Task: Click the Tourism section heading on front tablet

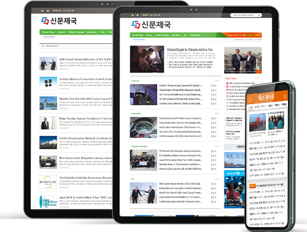Action: [135, 81]
